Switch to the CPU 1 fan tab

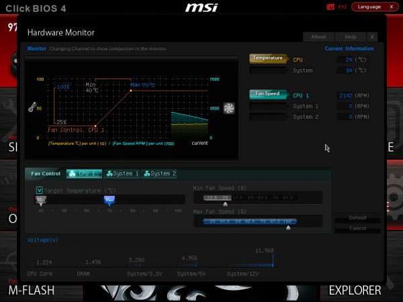[x=84, y=174]
